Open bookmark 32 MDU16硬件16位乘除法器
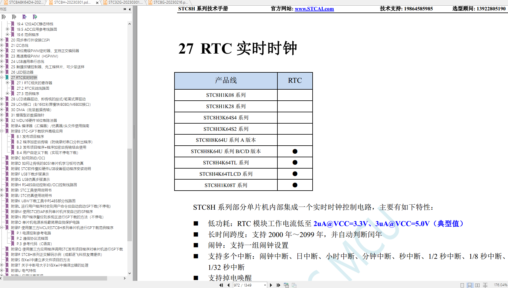The height and width of the screenshot is (288, 508). coord(34,120)
